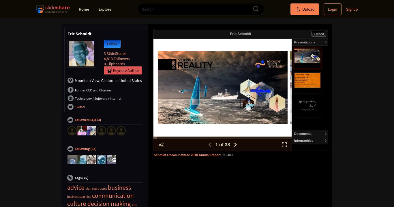Click the search magnifier icon
The image size is (394, 207).
pyautogui.click(x=256, y=9)
